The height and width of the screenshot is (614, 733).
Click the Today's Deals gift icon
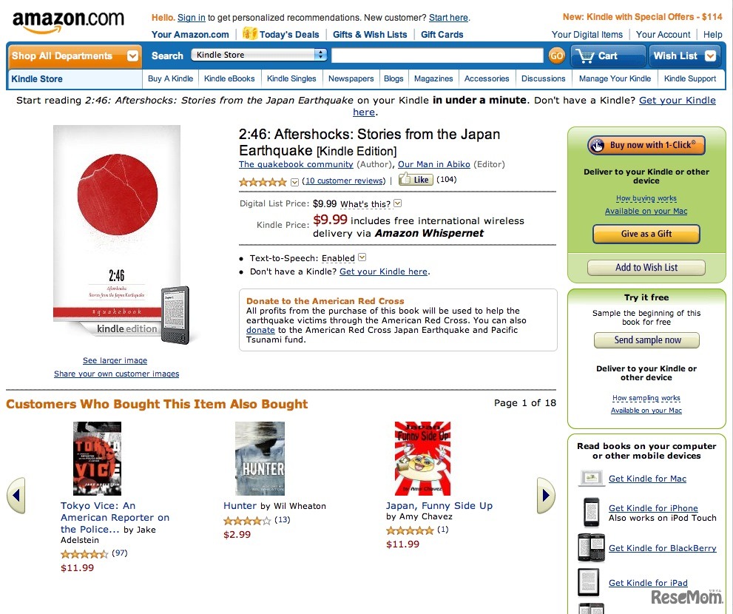tap(249, 34)
